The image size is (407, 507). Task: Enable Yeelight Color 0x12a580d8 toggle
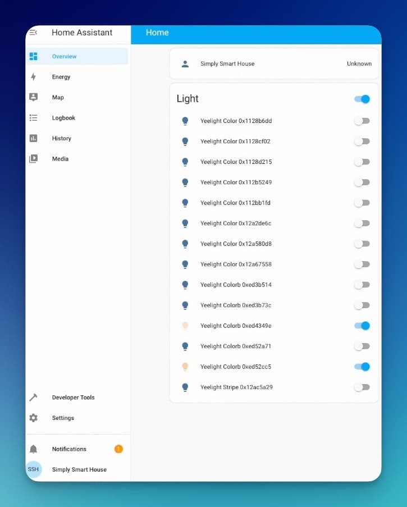point(362,244)
